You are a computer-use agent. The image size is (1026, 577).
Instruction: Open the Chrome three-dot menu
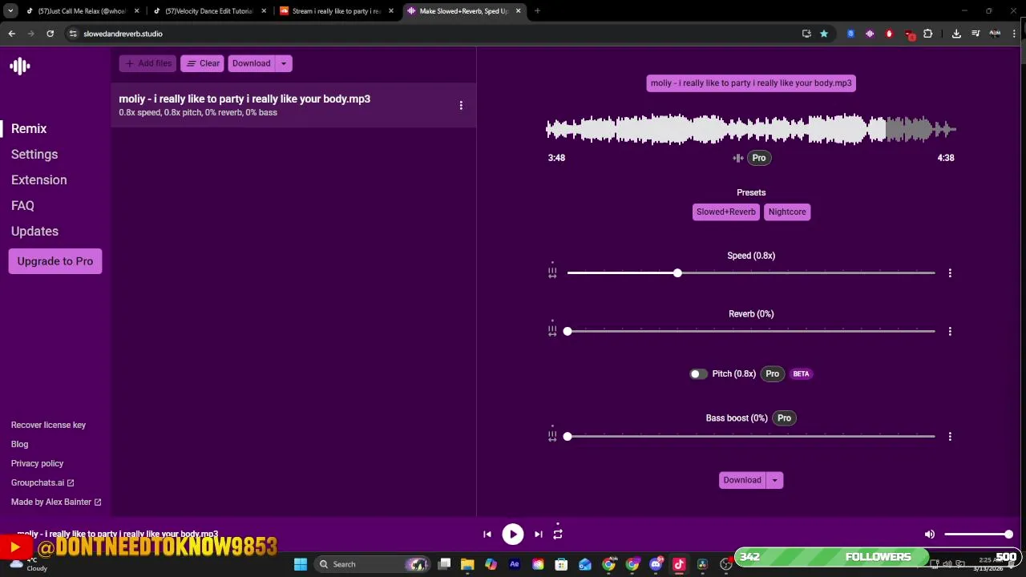1015,34
